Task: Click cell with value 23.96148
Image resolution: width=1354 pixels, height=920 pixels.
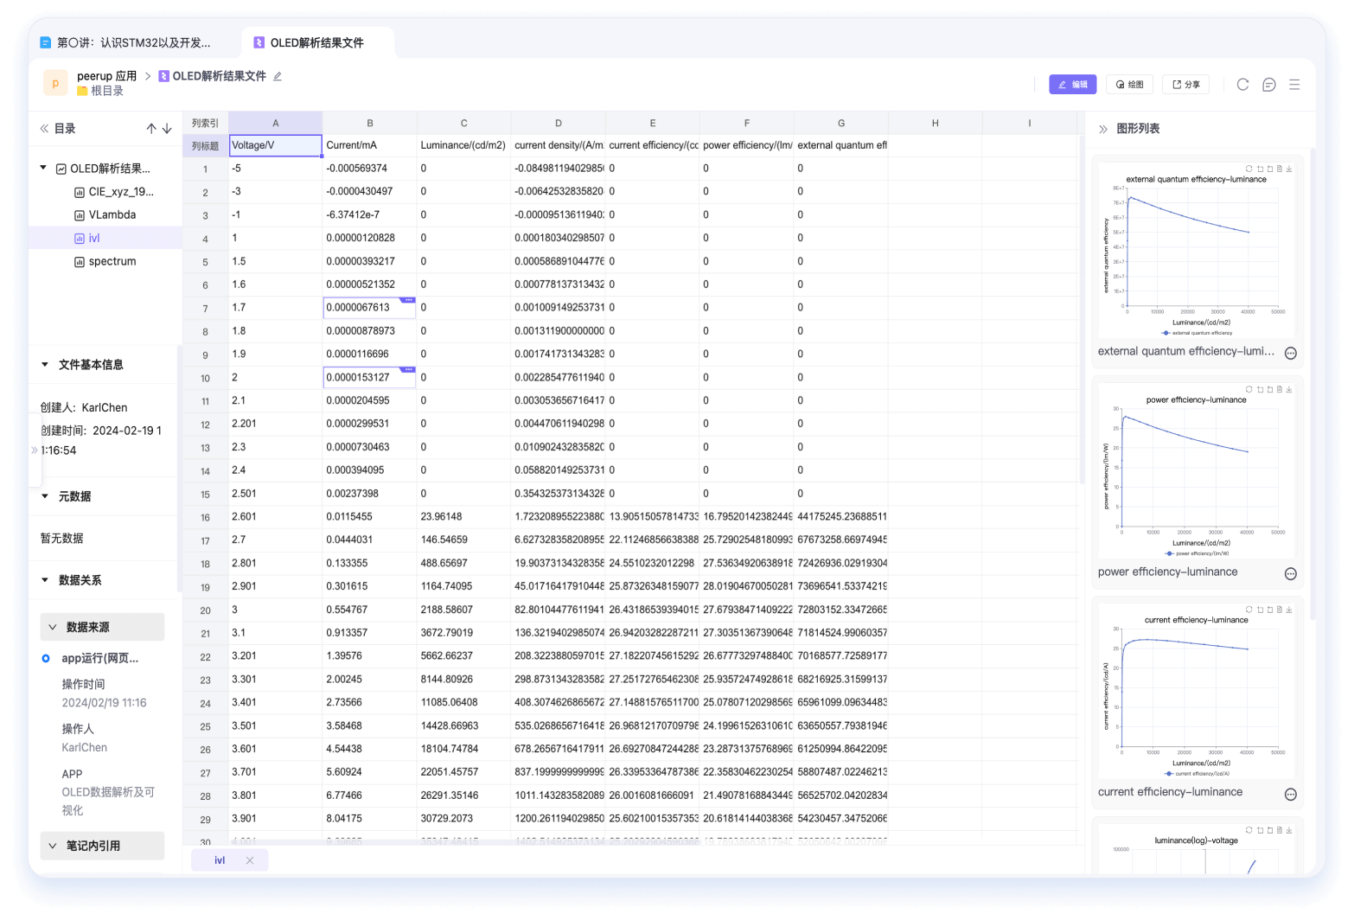Action: 464,517
